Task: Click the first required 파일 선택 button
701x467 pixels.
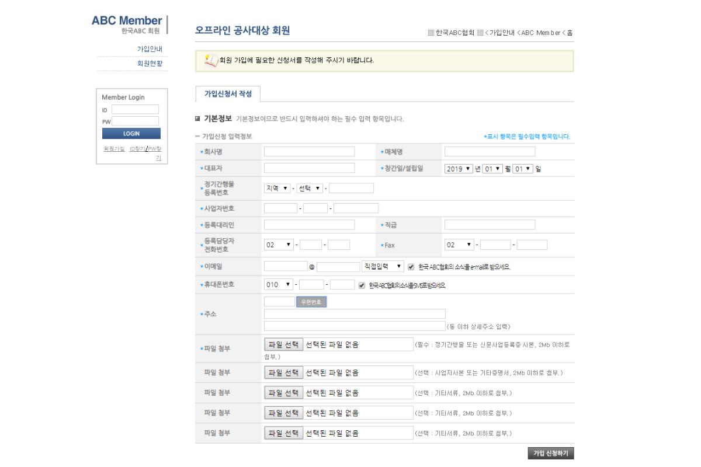Action: pyautogui.click(x=284, y=344)
